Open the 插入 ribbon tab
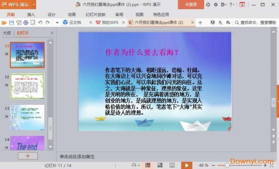The image size is (279, 169). (x=31, y=15)
